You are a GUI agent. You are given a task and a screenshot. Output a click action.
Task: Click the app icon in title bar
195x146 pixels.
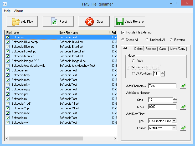coord(5,4)
